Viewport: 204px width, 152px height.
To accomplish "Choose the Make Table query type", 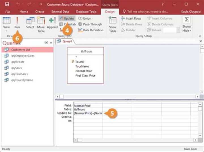I will pyautogui.click(x=41, y=24).
